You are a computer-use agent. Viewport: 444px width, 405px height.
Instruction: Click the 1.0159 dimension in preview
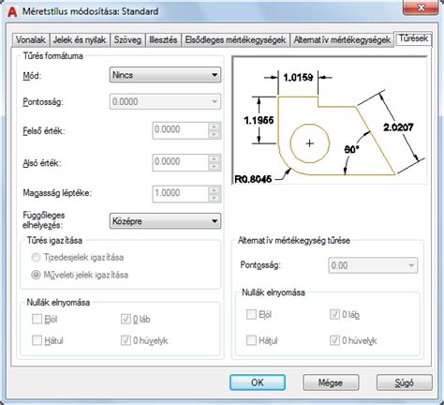pos(298,77)
